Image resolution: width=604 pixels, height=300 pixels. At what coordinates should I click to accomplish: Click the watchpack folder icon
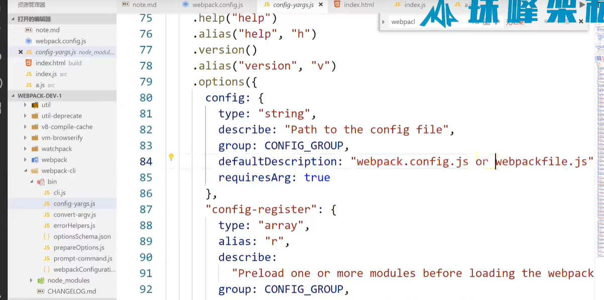click(x=35, y=149)
